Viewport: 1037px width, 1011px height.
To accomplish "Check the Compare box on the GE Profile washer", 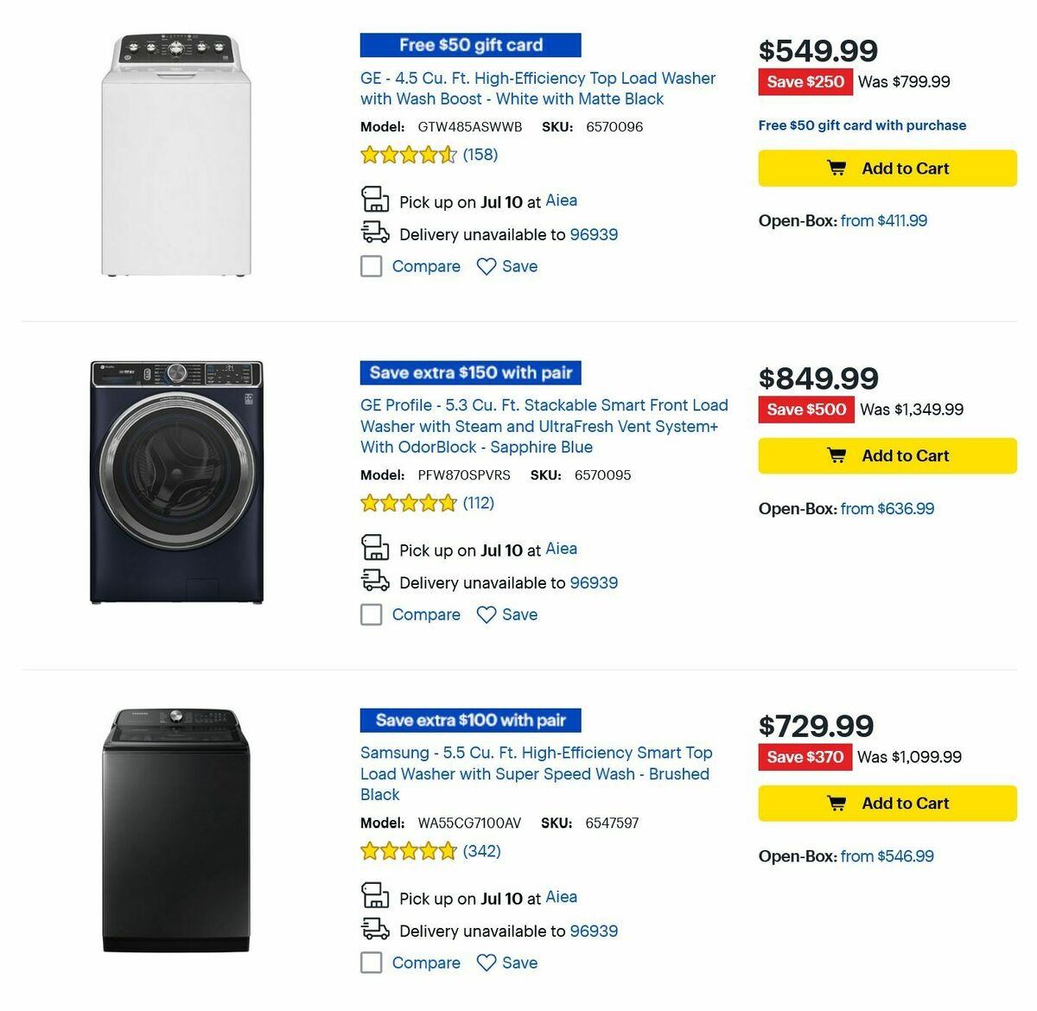I will 371,614.
